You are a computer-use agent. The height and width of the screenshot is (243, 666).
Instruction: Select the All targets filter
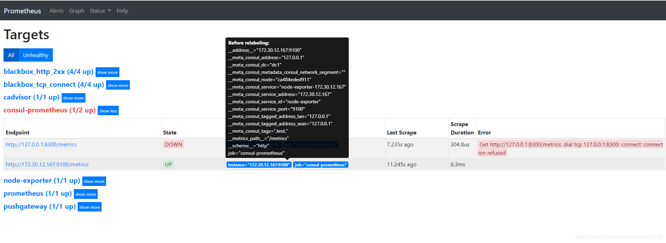tap(11, 55)
